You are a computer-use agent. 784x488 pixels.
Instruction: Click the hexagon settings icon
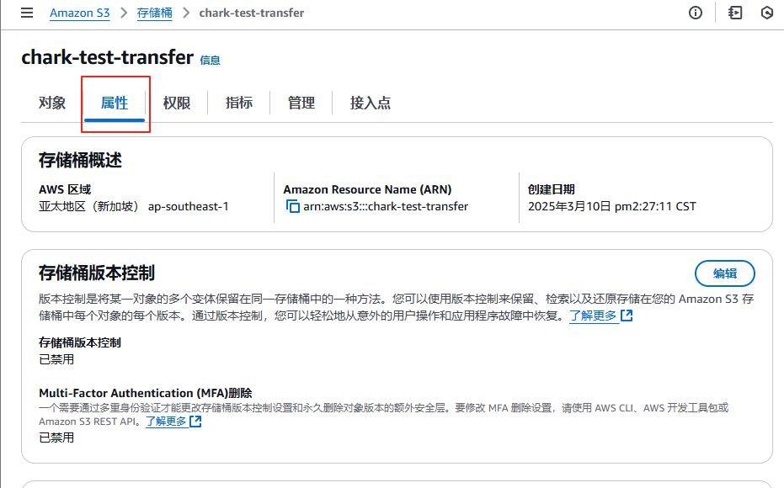pos(767,13)
